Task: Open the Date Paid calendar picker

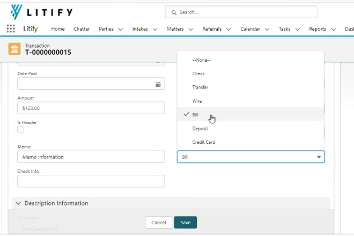Action: click(x=158, y=84)
